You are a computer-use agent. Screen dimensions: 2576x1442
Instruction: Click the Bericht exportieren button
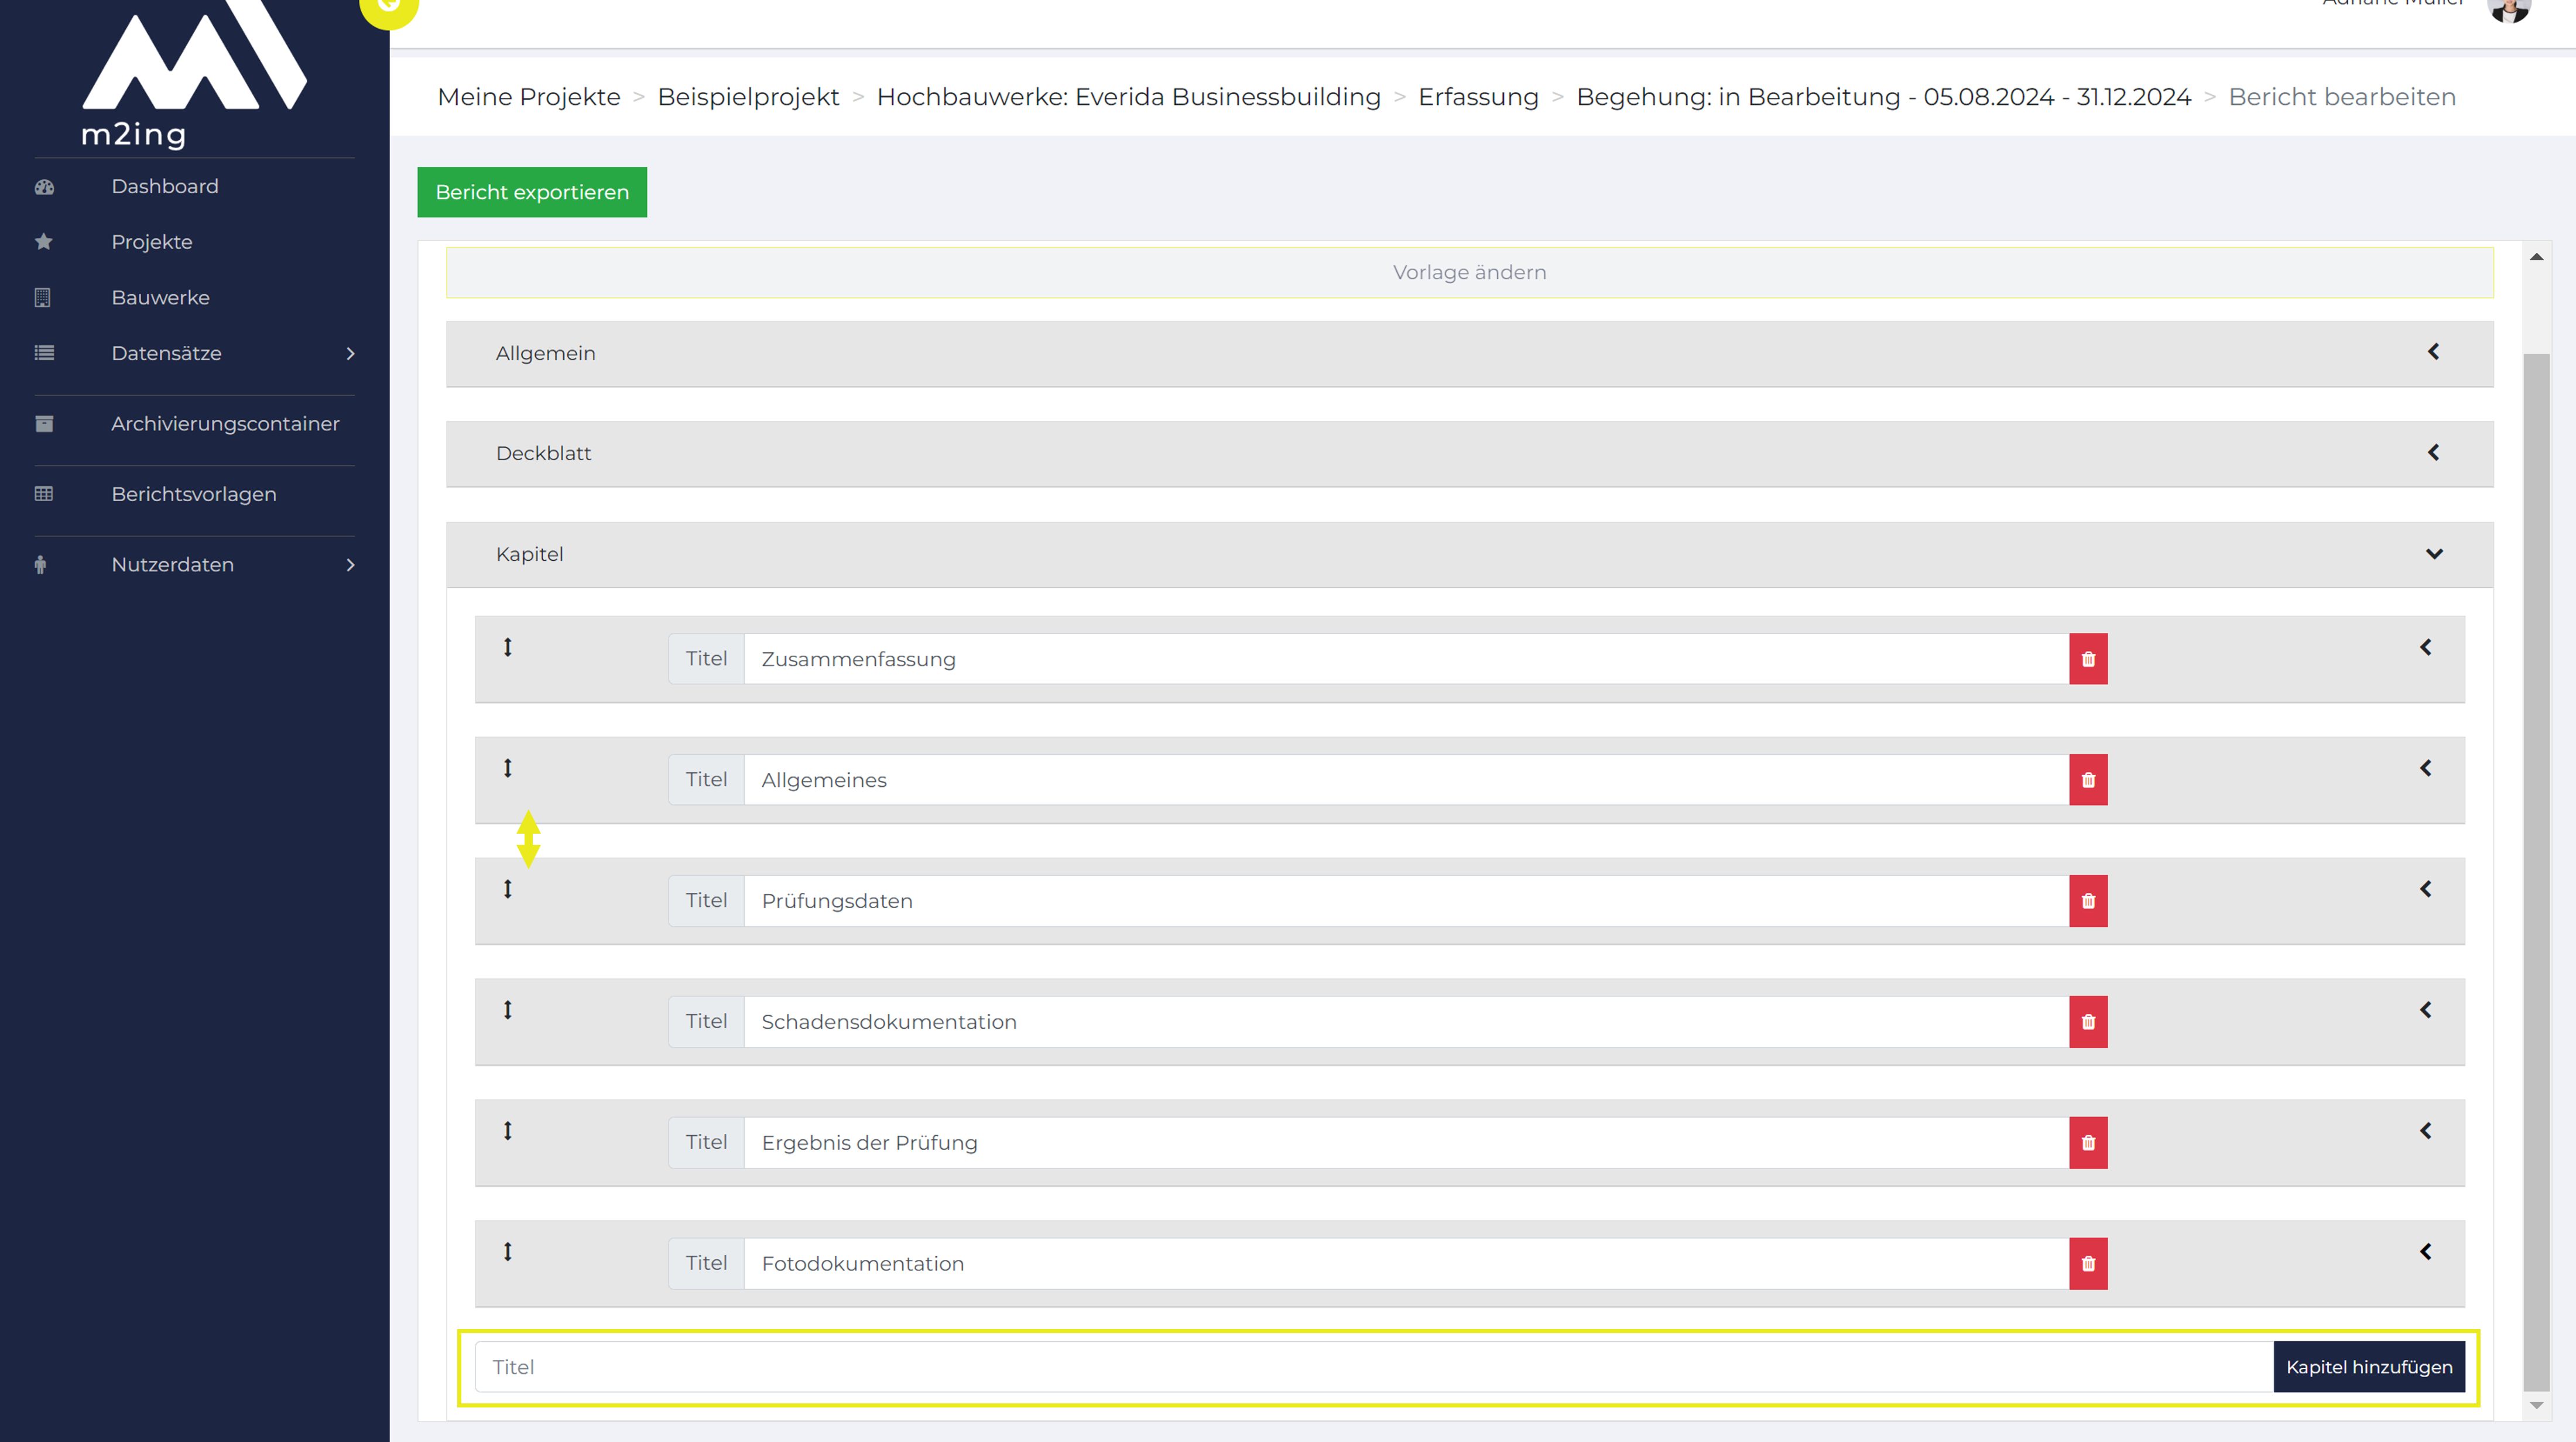coord(532,192)
